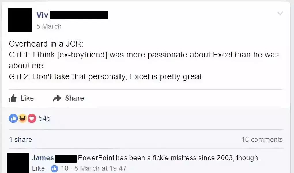This screenshot has width=294, height=173.
Task: Open the 5 March post timestamp
Action: point(49,26)
